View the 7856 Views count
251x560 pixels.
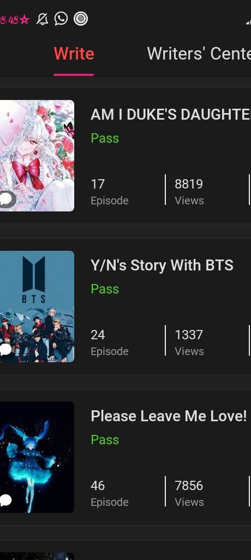tap(189, 493)
